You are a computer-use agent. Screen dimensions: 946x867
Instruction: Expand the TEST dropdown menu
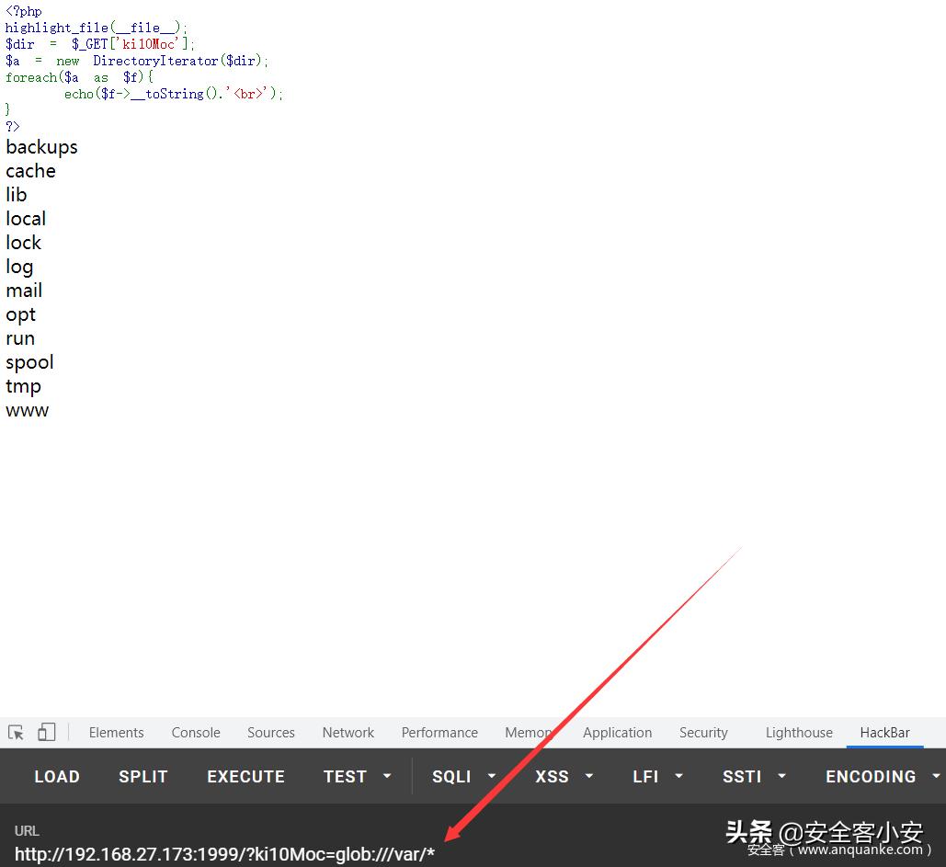point(357,777)
